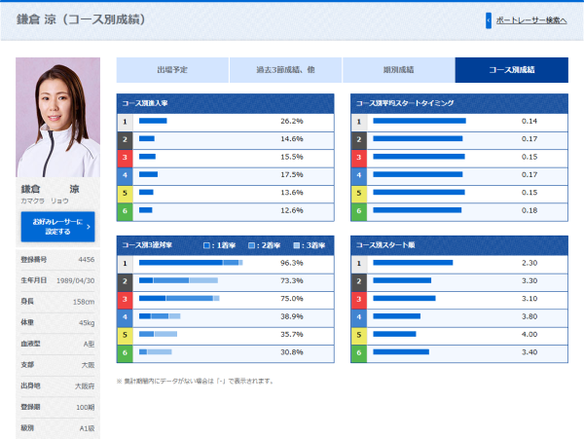Select the コース別成績 tab

click(512, 70)
